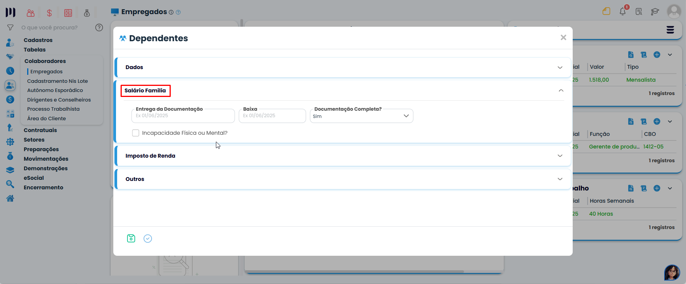Open the graduation cap training icon
Viewport: 686px width, 284px height.
click(x=655, y=11)
